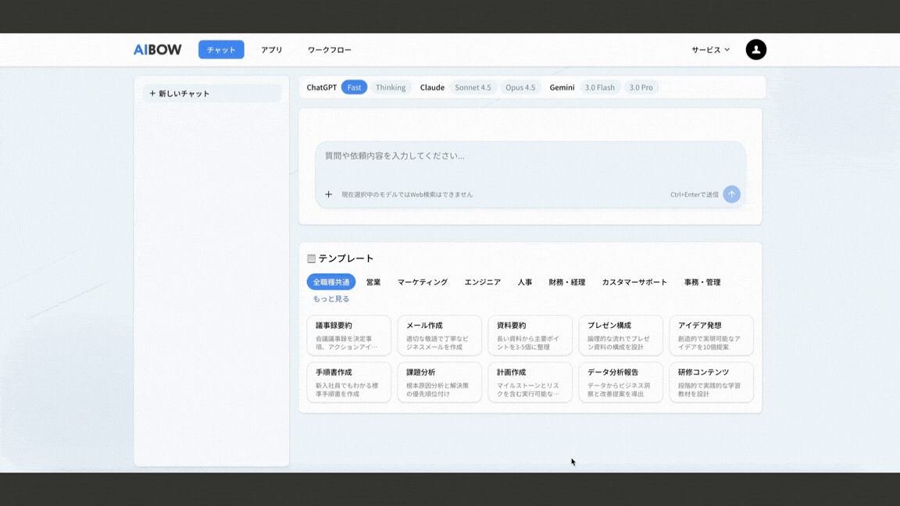Viewport: 900px width, 506px height.
Task: Click the AIBOW logo
Action: click(x=157, y=49)
